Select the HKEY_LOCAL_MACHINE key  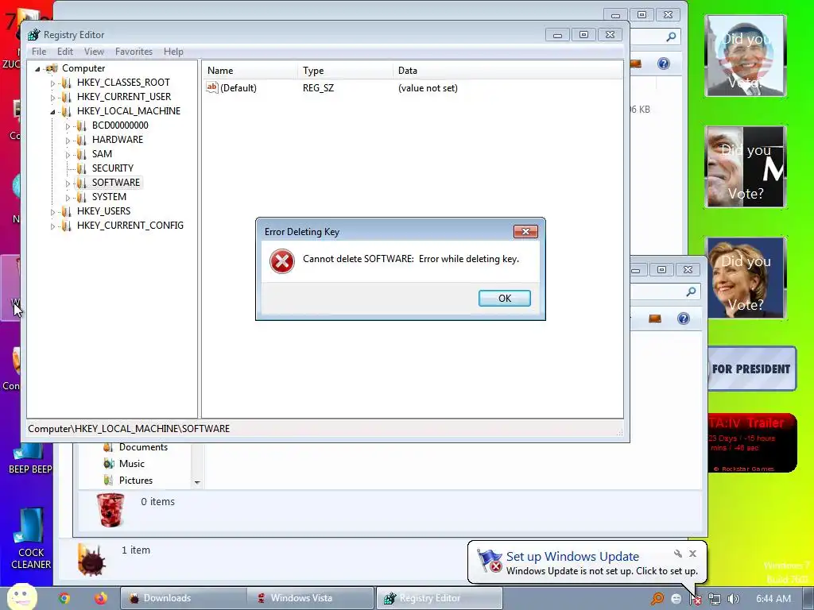(x=128, y=111)
